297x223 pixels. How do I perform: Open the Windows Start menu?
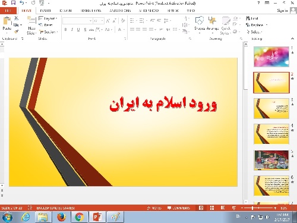(7, 217)
